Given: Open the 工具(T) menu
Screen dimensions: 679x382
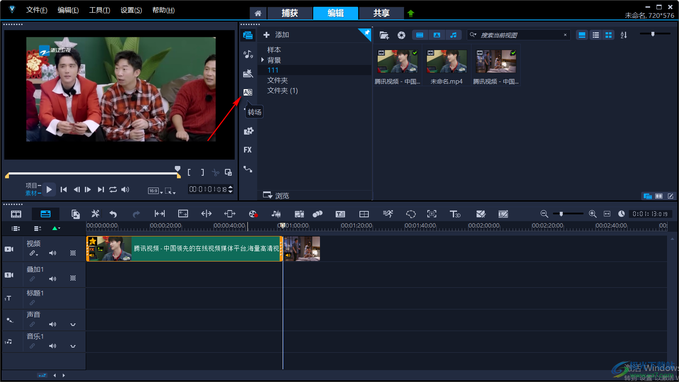Looking at the screenshot, I should pos(99,10).
